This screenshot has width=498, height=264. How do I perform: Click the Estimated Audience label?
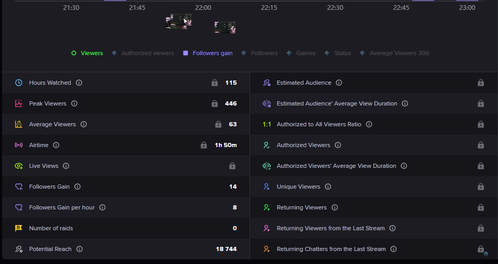tap(304, 83)
